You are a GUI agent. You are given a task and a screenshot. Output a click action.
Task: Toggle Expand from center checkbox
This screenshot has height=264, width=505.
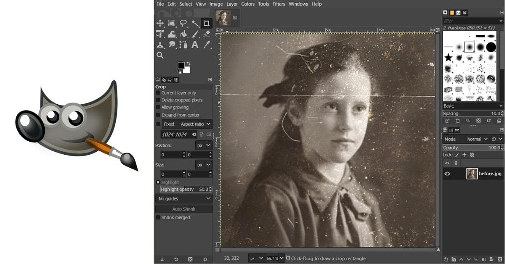pos(158,115)
